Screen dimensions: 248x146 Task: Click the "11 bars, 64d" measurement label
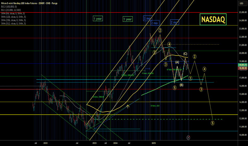147,73
